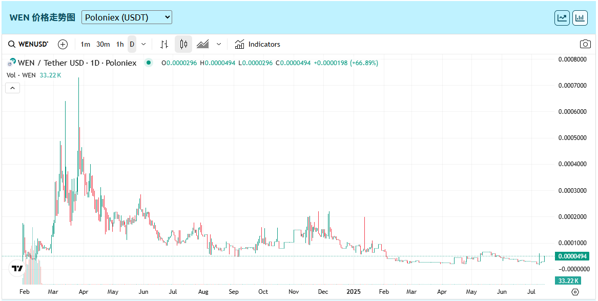The image size is (598, 301).
Task: Open the Poloniex (USDT) exchange dropdown
Action: 127,17
